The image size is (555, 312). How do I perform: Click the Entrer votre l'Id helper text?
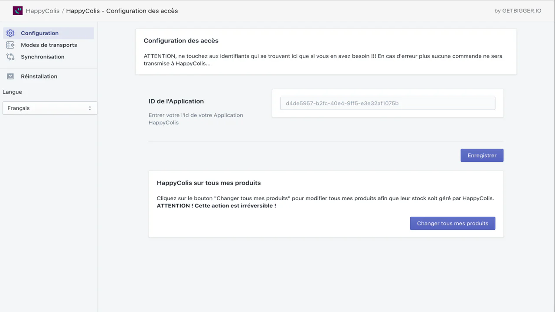tap(196, 119)
